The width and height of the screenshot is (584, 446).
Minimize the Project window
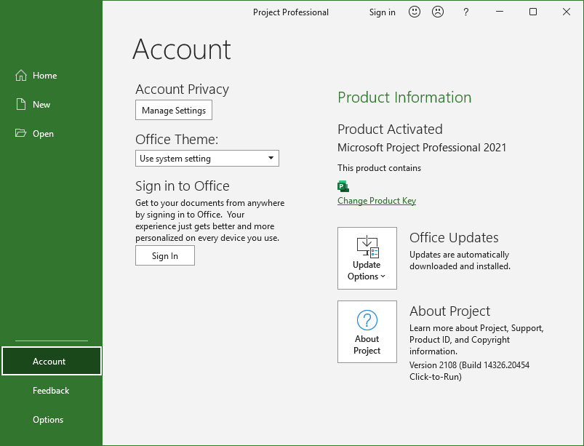click(x=500, y=12)
